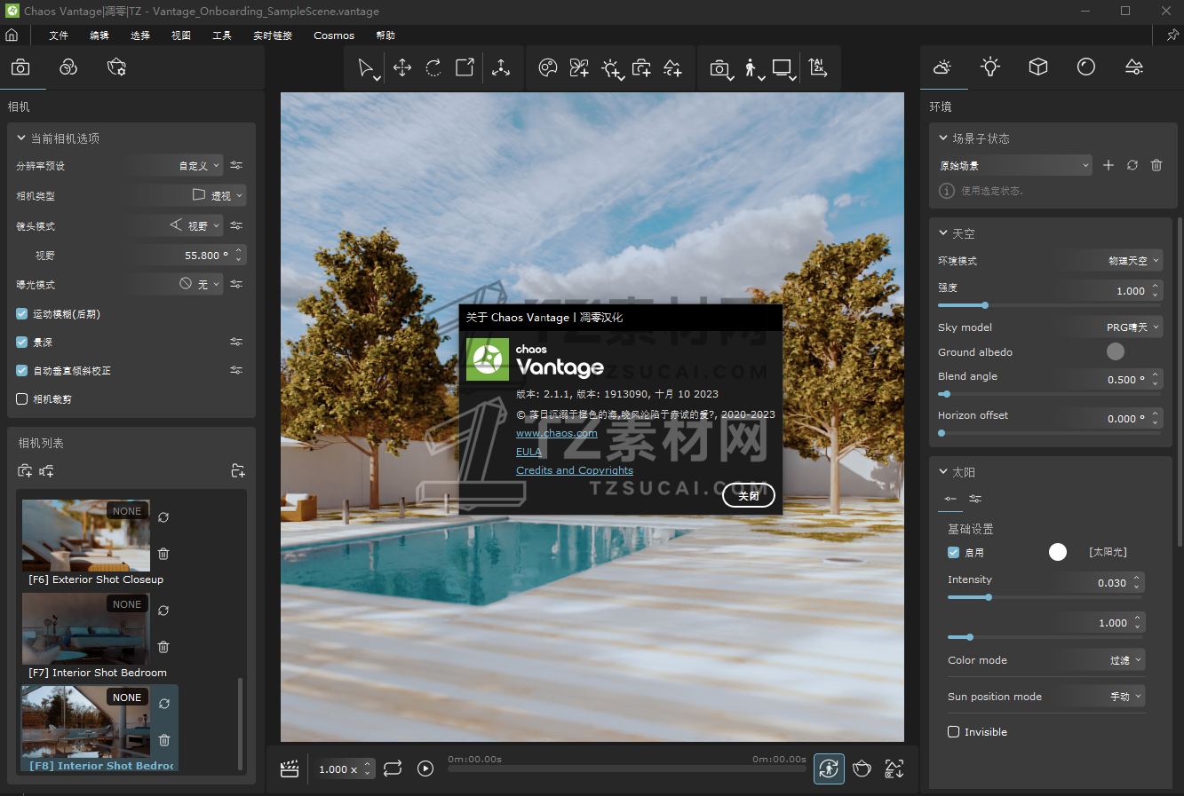Toggle the sun 启用 checkbox

coord(954,552)
